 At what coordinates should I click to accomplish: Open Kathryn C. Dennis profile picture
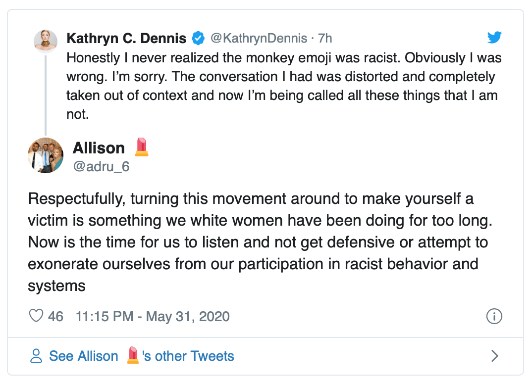[46, 41]
